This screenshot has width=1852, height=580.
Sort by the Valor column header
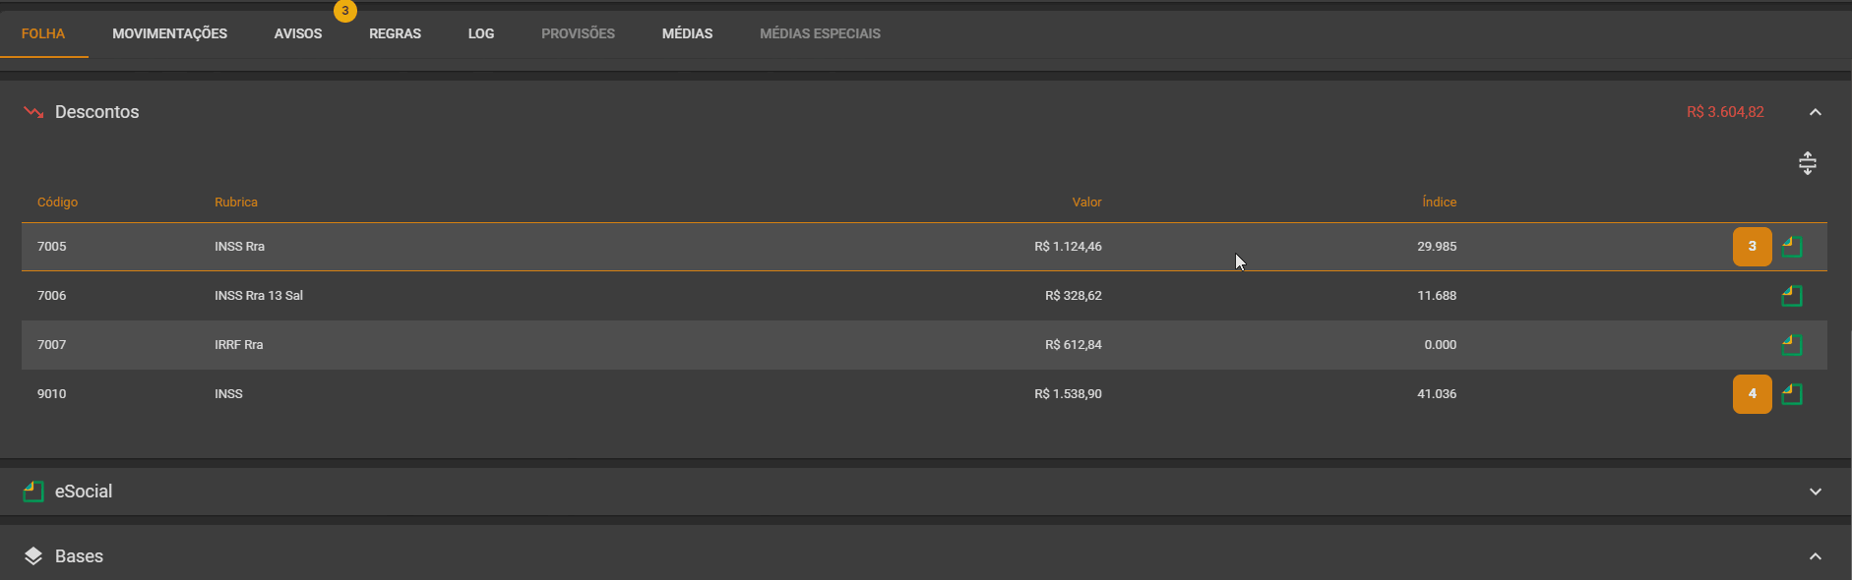1086,203
